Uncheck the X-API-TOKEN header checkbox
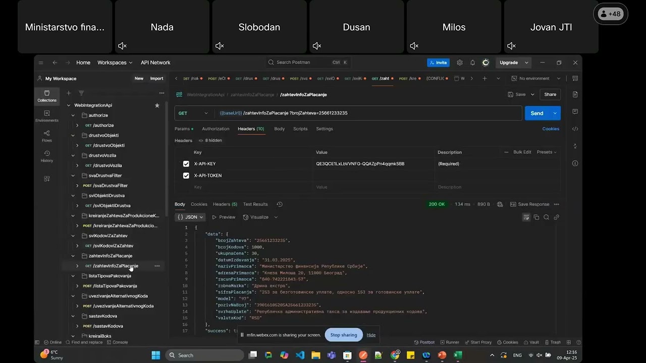 click(186, 175)
